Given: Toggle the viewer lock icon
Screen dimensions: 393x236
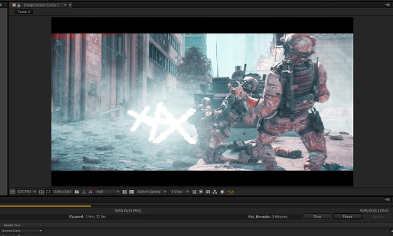Looking at the screenshot, I should coord(19,5).
